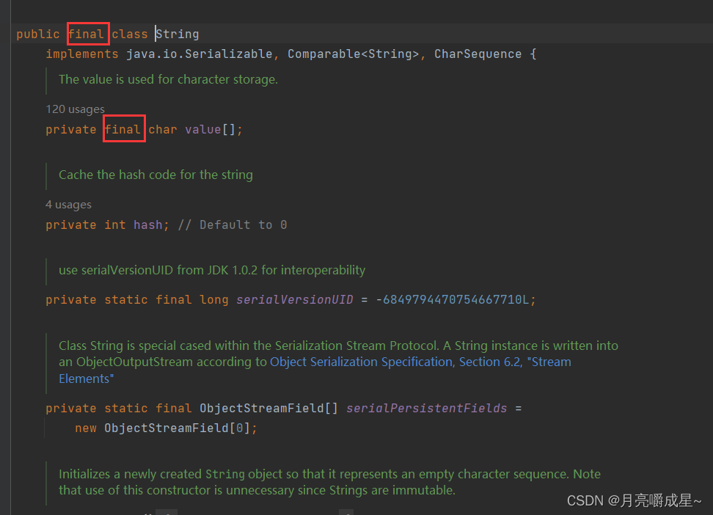The width and height of the screenshot is (713, 515).
Task: Click the 'public' keyword on the class line
Action: click(x=38, y=34)
